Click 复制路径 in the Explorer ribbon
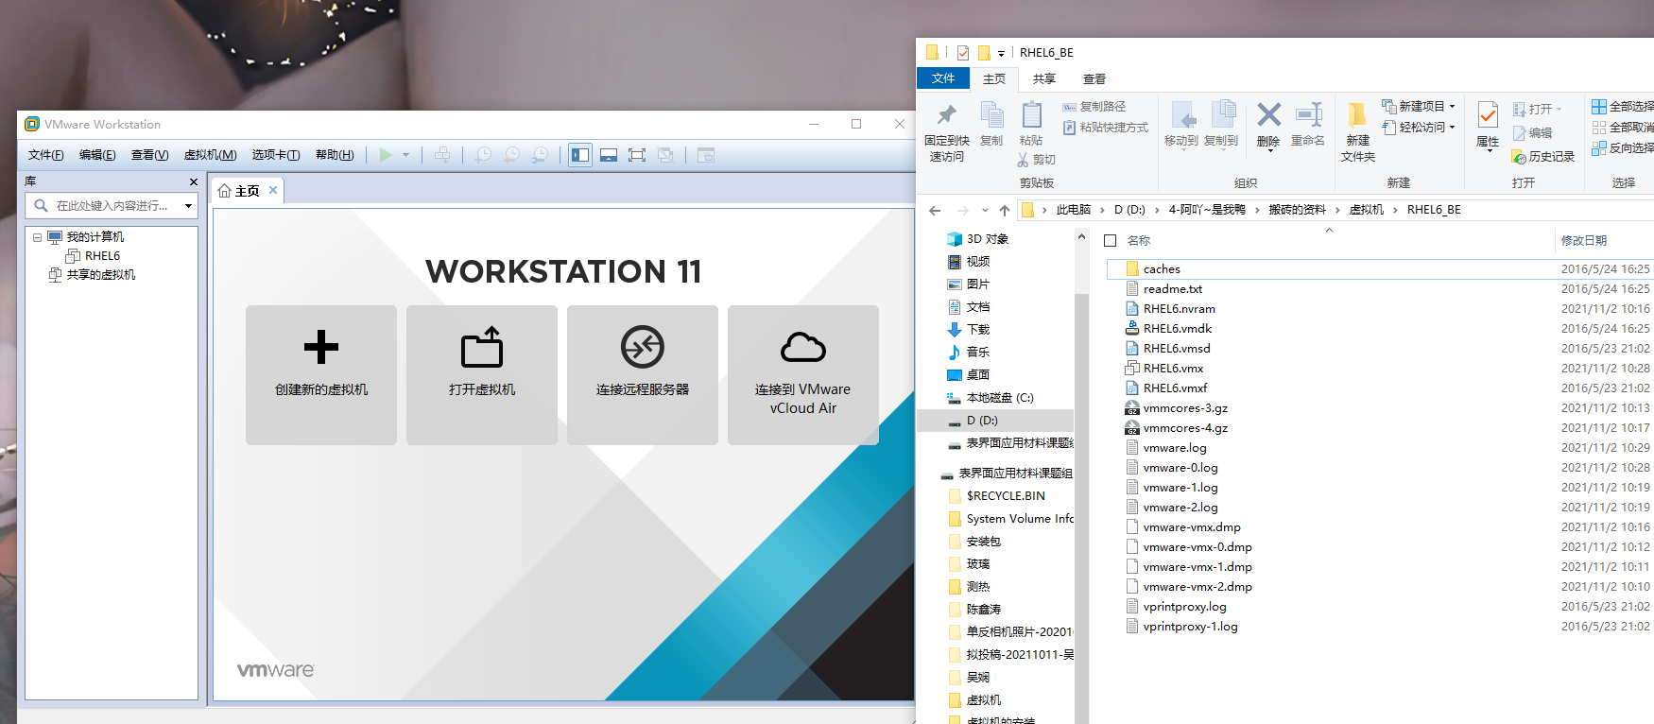This screenshot has width=1654, height=724. point(1094,107)
